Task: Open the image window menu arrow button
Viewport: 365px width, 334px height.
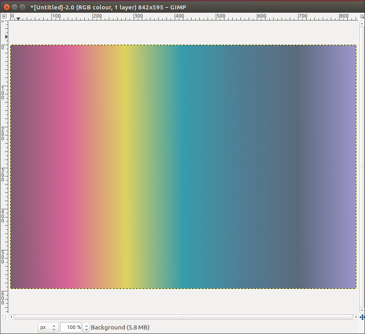Action: coord(4,16)
